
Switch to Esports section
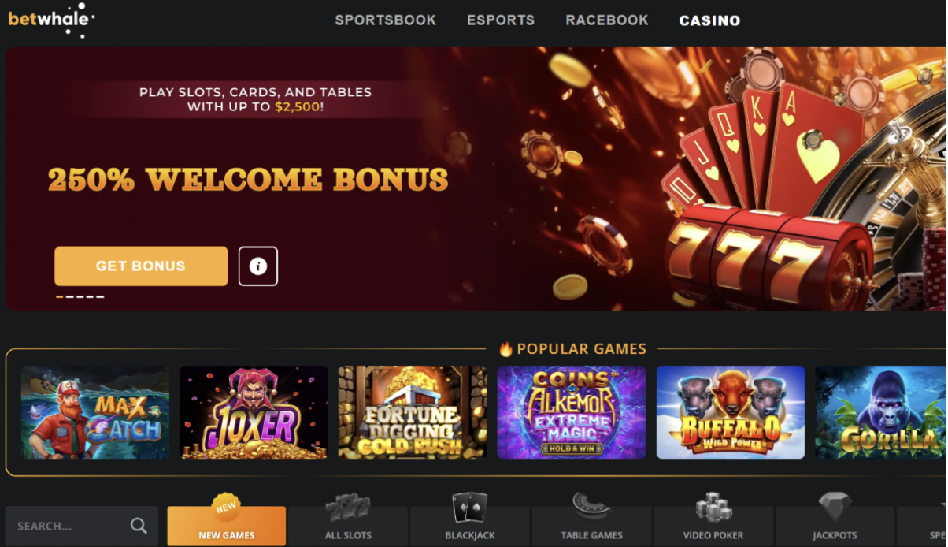501,20
